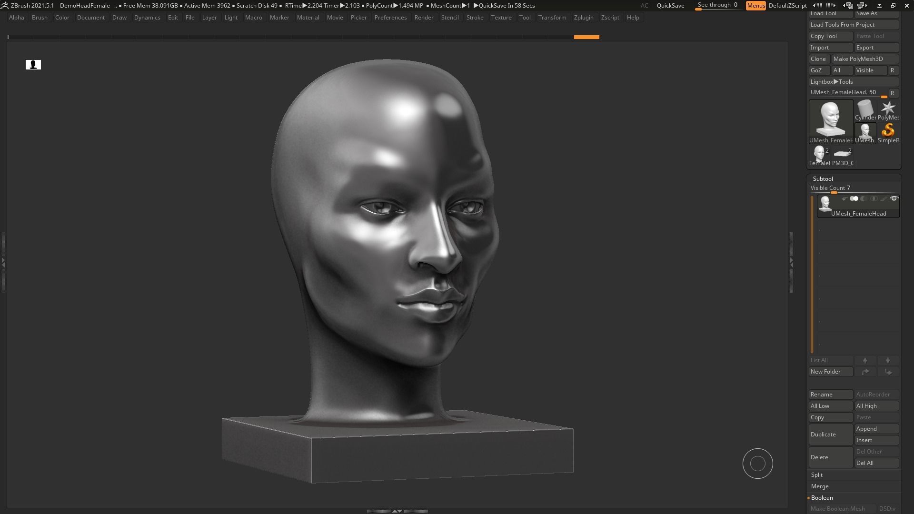Select the PolyMesh star tool
The height and width of the screenshot is (514, 914).
[x=888, y=110]
